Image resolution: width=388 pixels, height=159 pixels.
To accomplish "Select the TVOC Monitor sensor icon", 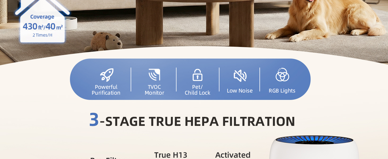I will coord(154,75).
